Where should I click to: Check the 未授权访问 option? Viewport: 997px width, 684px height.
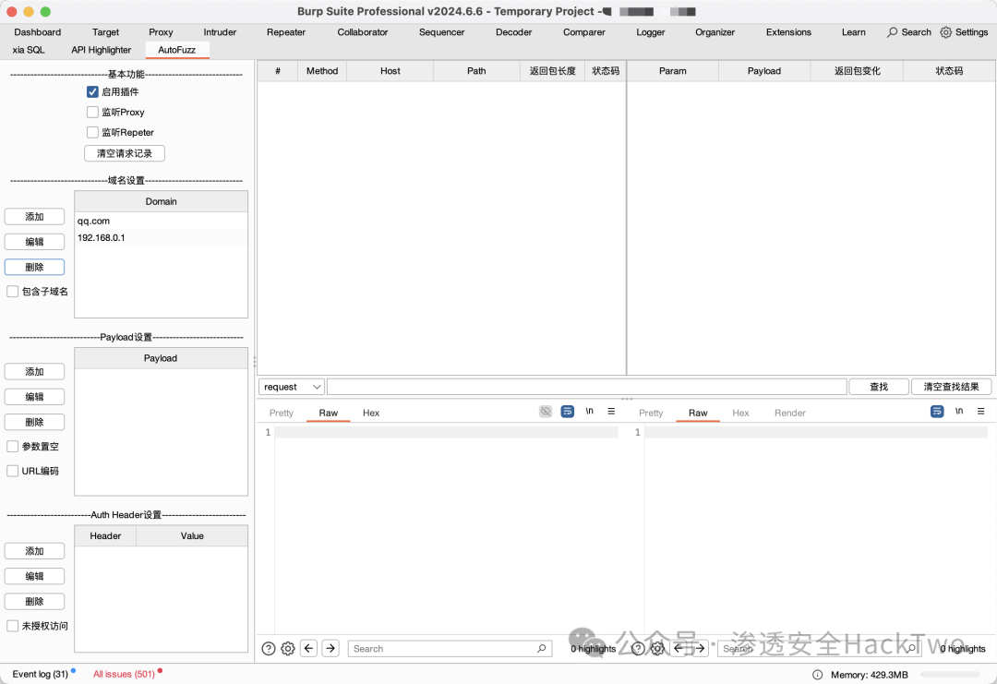(12, 626)
